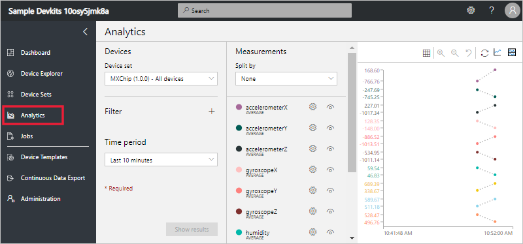Viewport: 523px width, 244px height.
Task: Zoom in on the chart
Action: (441, 53)
